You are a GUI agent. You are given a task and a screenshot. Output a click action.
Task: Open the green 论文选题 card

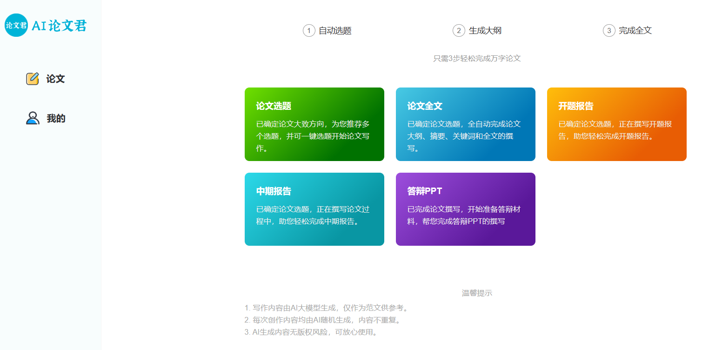pos(314,124)
